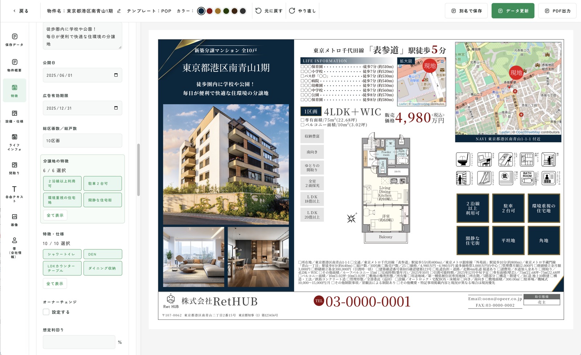The height and width of the screenshot is (355, 581).
Task: Select the dark red color swatch
Action: [210, 11]
